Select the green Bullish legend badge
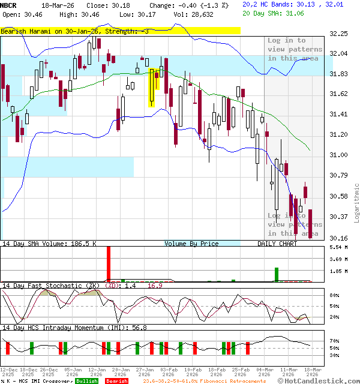This screenshot has height=384, width=360. coord(86,381)
